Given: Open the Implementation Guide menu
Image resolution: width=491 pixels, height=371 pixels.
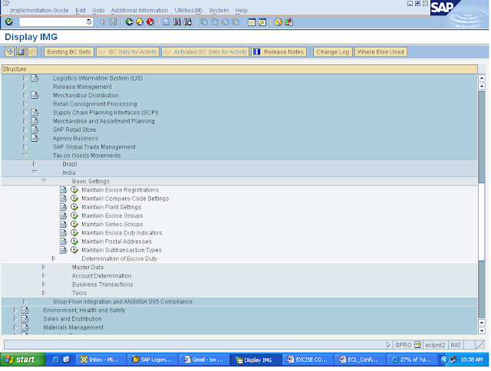Looking at the screenshot, I should click(x=39, y=10).
